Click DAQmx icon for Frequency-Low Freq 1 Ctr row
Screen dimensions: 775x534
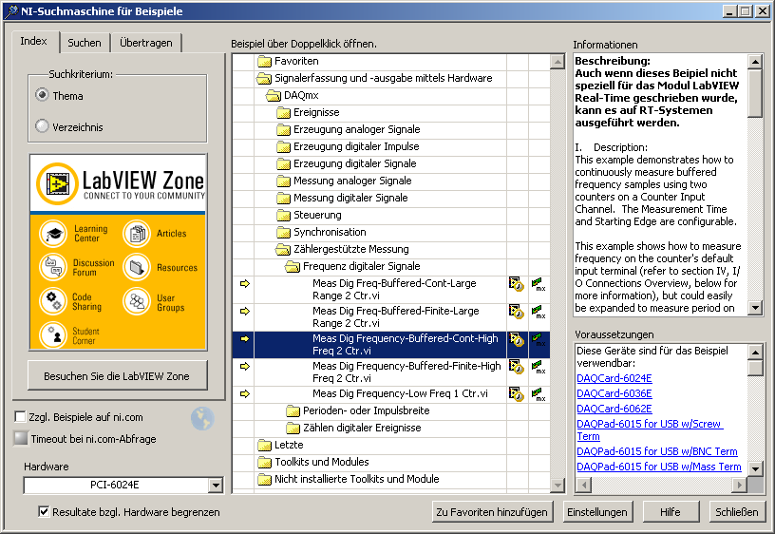tap(539, 395)
